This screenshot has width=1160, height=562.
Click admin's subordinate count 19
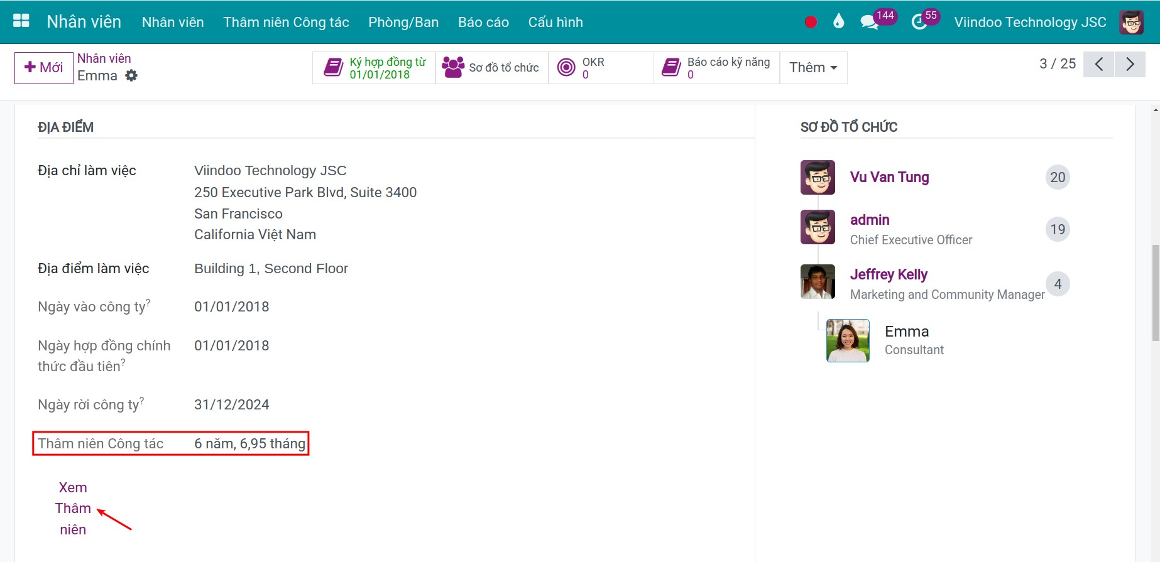click(1058, 229)
